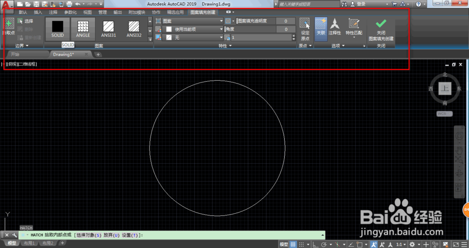Viewport: 469px width, 248px height.
Task: Click the scale stepper up arrow
Action: pos(294,36)
